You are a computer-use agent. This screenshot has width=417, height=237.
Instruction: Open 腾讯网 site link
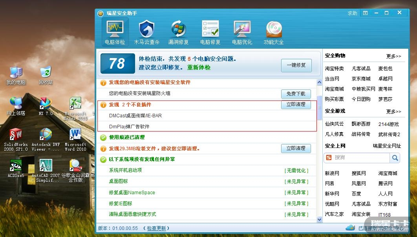(x=385, y=183)
